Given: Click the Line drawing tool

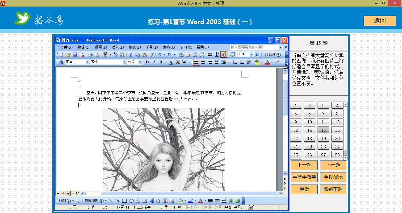Looking at the screenshot, I should coord(111,201).
